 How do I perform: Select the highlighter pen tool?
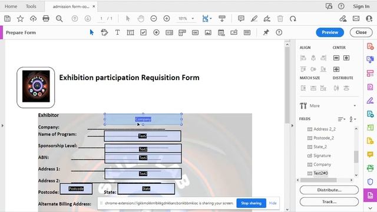click(254, 18)
